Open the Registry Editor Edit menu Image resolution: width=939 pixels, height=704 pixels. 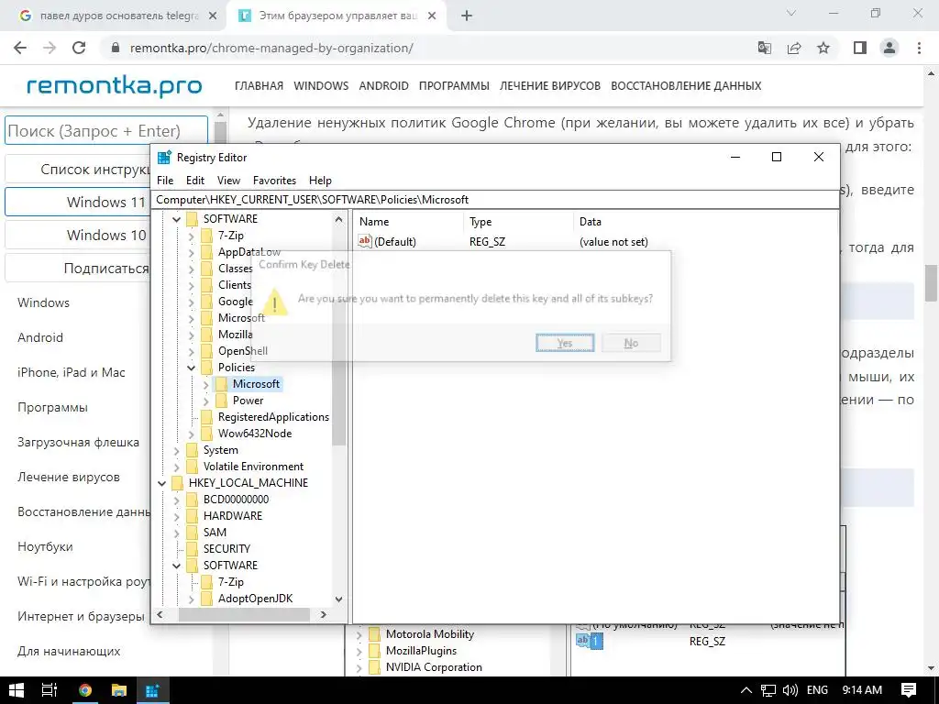[195, 181]
